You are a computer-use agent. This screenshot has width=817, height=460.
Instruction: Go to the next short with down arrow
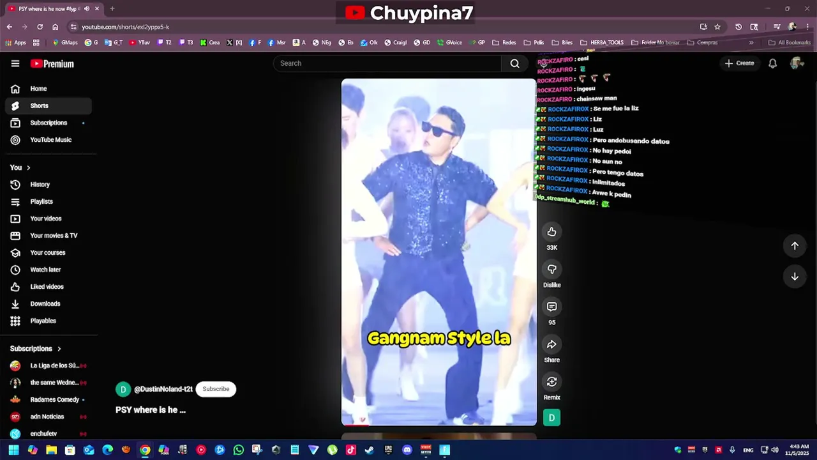pyautogui.click(x=795, y=277)
